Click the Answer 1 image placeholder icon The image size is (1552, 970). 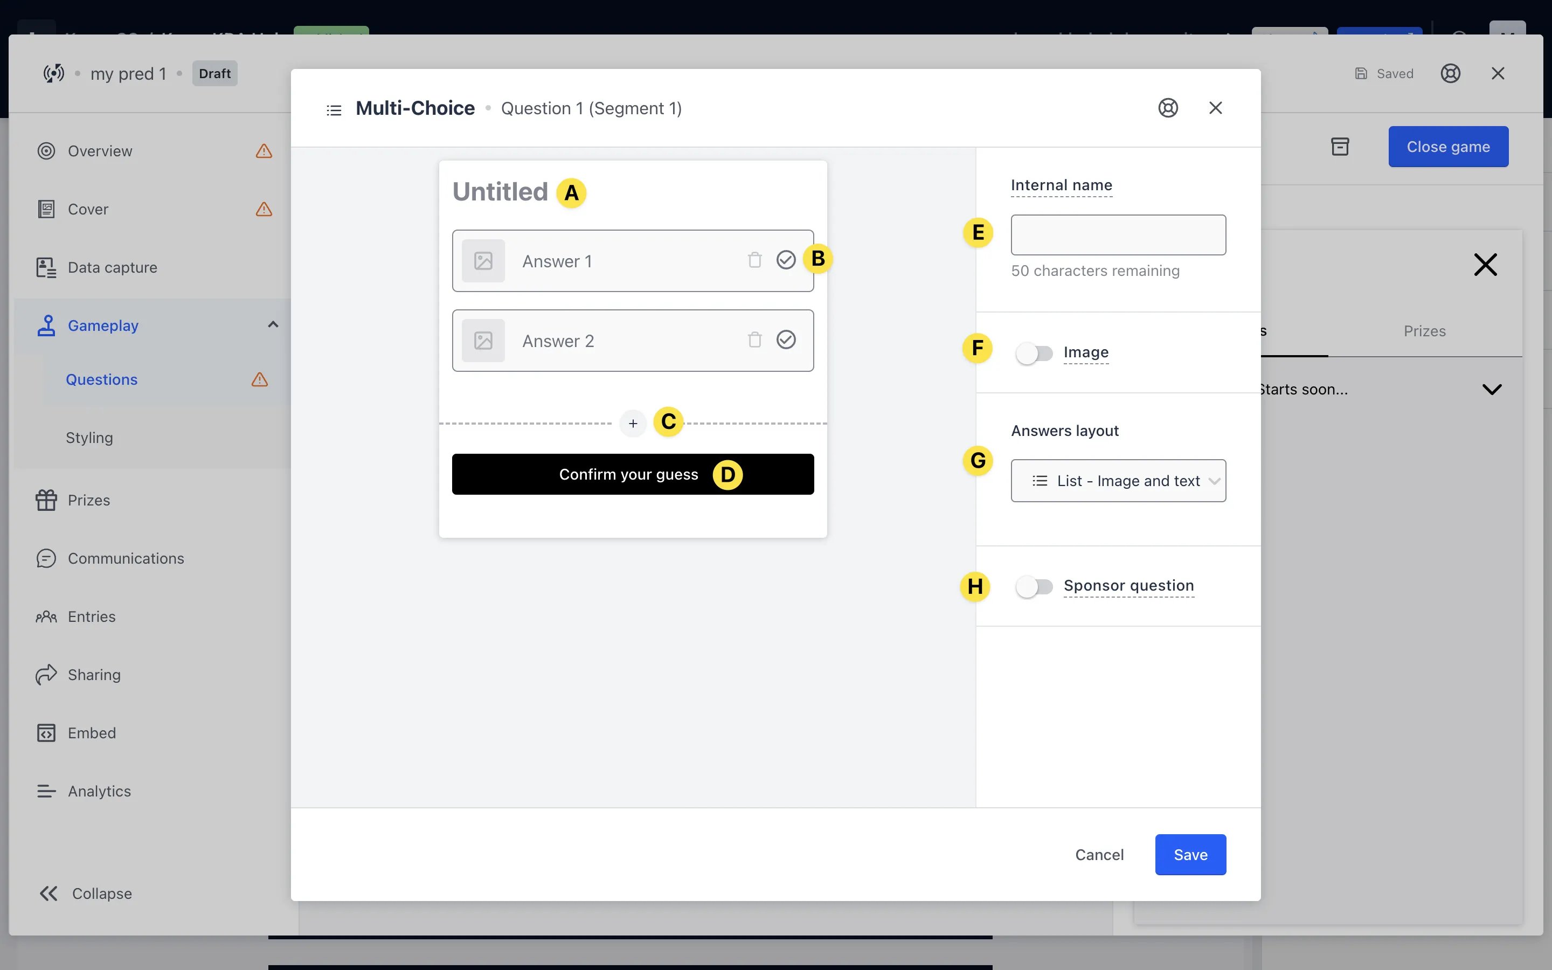[483, 260]
